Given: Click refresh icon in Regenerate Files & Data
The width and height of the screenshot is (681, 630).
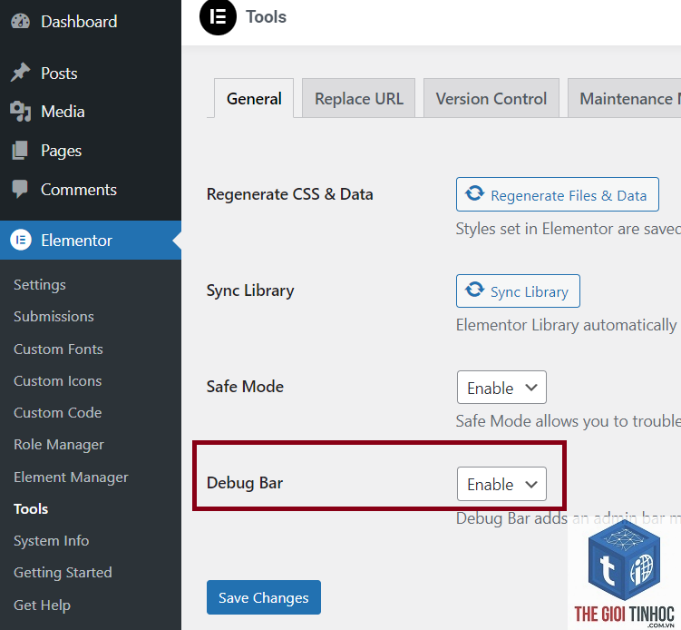Looking at the screenshot, I should 474,193.
